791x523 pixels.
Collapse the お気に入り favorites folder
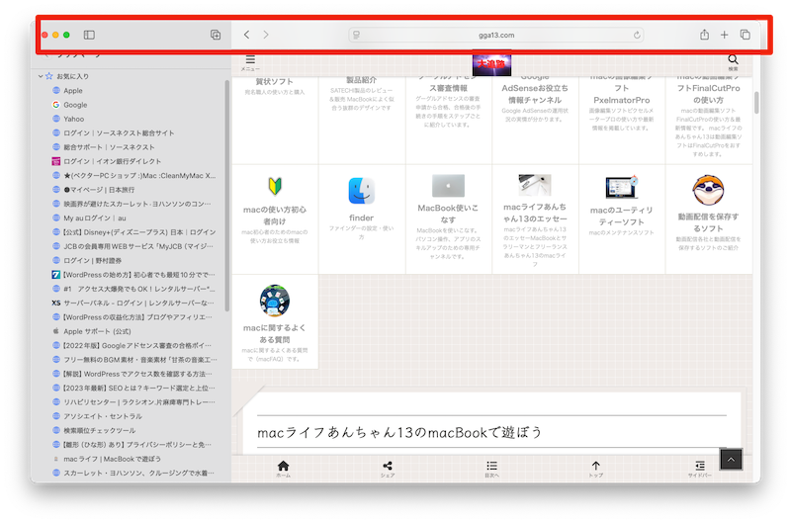(41, 76)
